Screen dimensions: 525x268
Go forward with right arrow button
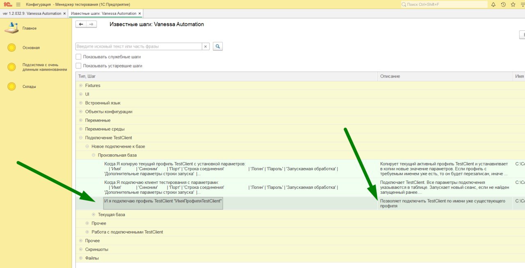[91, 24]
